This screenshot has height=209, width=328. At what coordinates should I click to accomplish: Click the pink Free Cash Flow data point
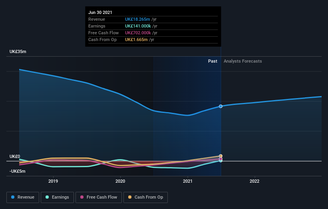221,159
